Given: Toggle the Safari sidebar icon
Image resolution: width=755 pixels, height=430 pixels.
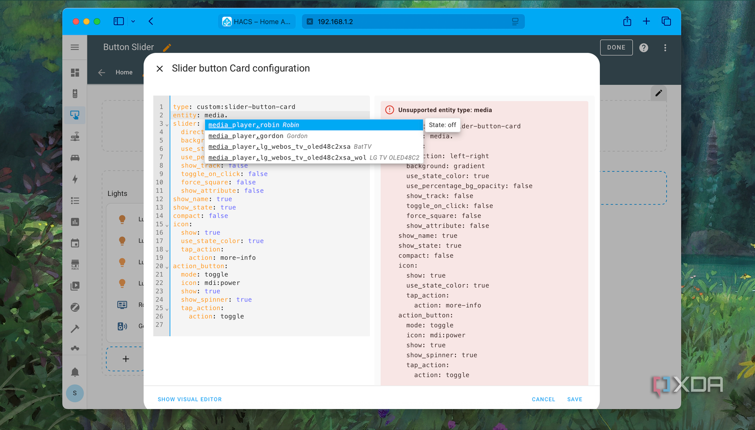Looking at the screenshot, I should 119,21.
